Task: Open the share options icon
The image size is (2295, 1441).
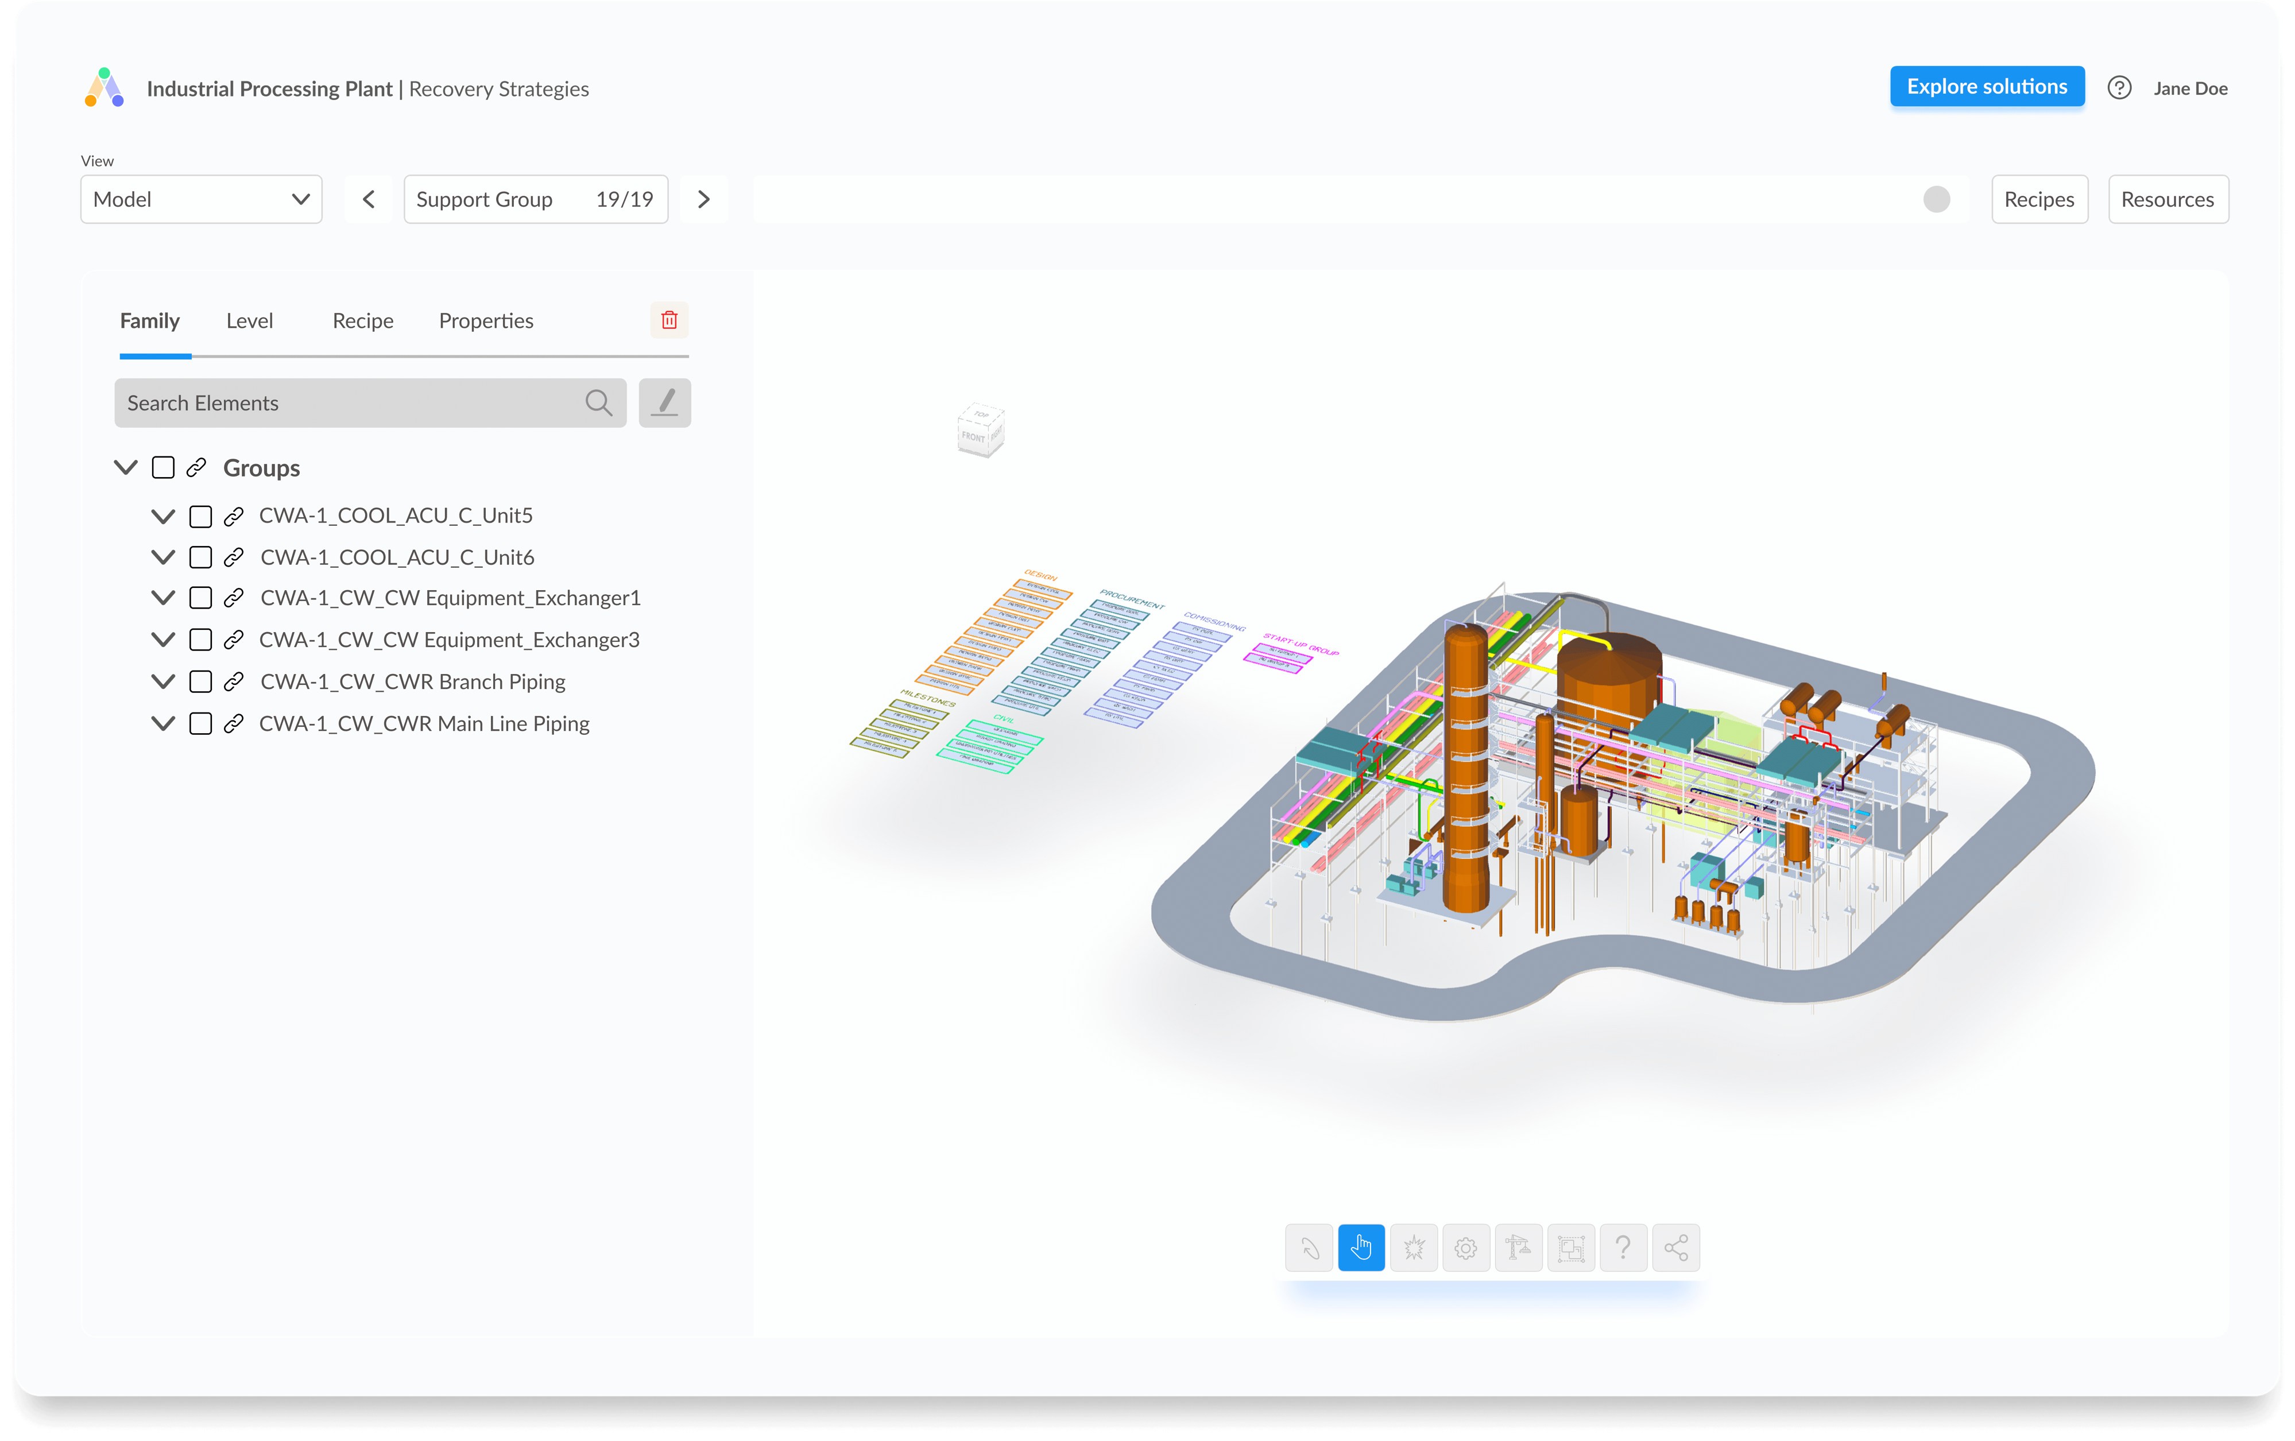Action: point(1675,1248)
